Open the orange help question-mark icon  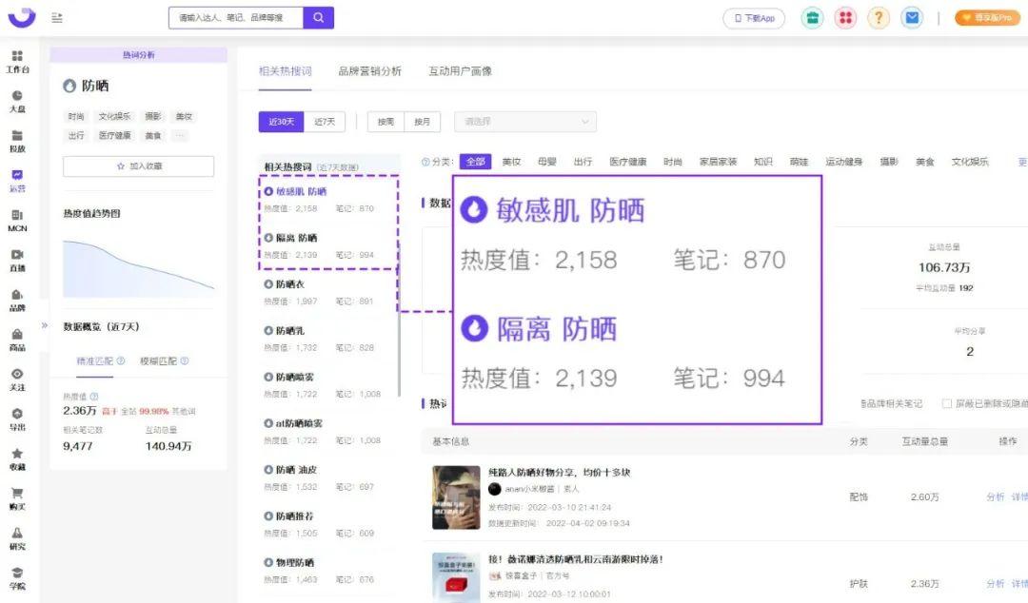click(x=879, y=18)
